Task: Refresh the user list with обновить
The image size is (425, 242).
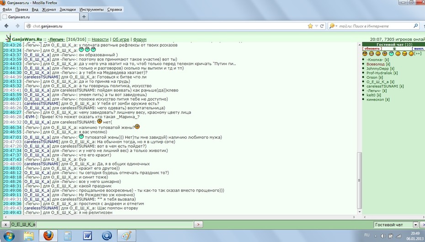Action: click(372, 48)
